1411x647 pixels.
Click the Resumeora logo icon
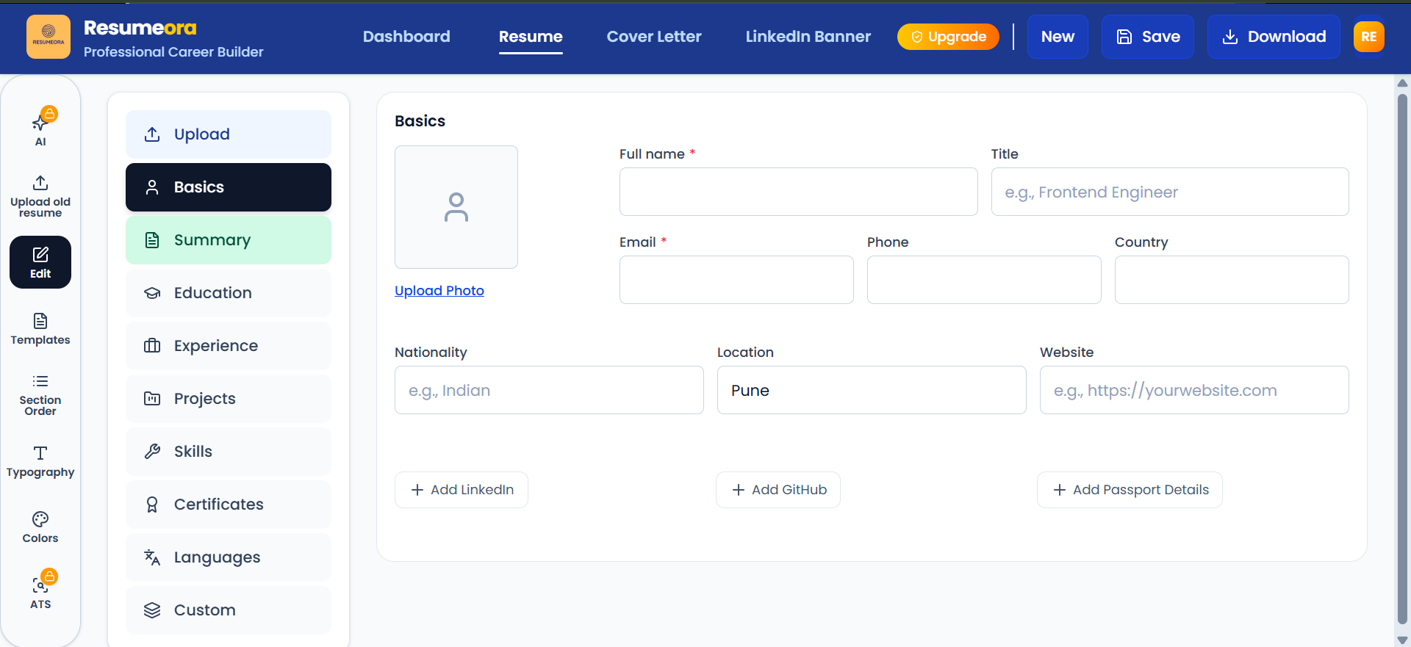[x=49, y=37]
